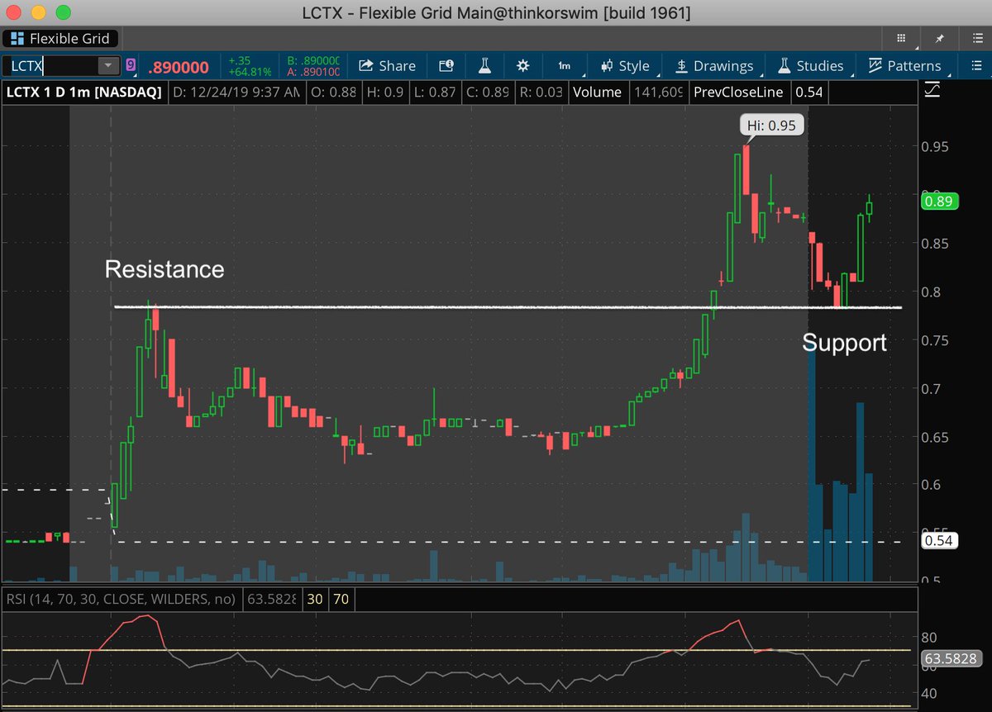
Task: Click the LCTX 1 D 1m [NASDAQ] label
Action: point(83,93)
